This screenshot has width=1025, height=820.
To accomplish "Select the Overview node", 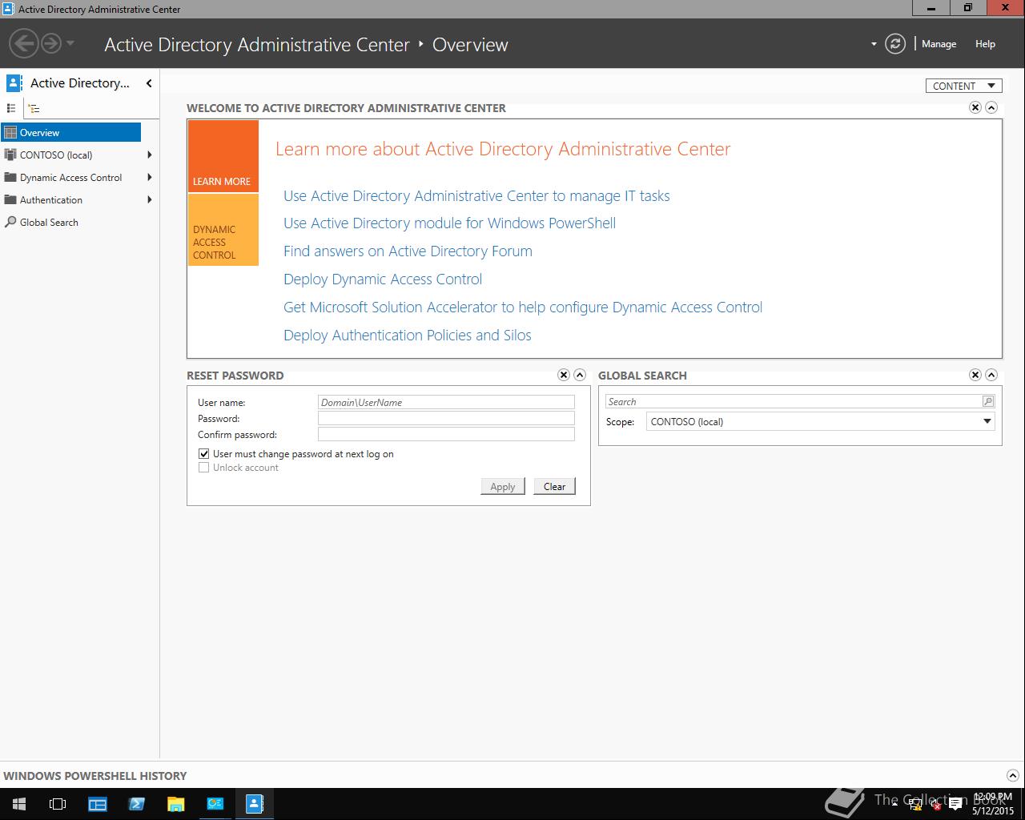I will coord(70,132).
